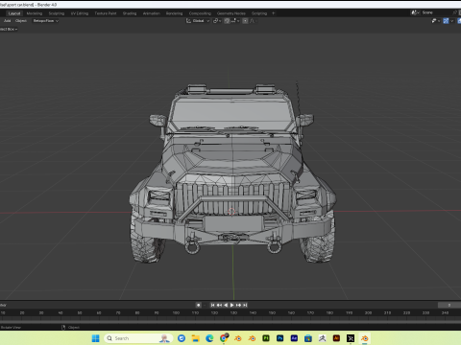
Task: Open the snapping options dropdown
Action: point(234,21)
